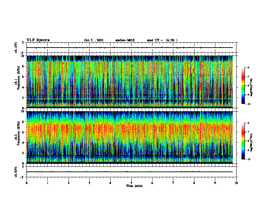
Task: Click inside the ch.1 spectrogram panel
Action: pos(130,82)
